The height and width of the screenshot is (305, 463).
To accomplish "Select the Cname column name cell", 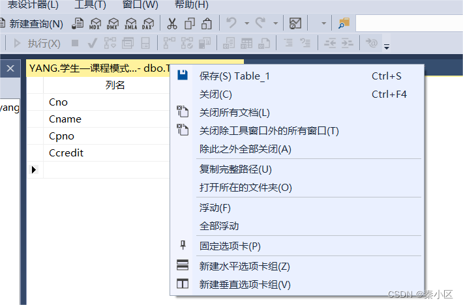I will (106, 119).
